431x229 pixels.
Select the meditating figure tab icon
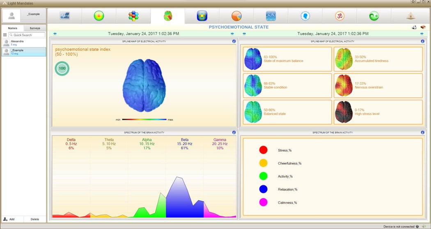[410, 16]
